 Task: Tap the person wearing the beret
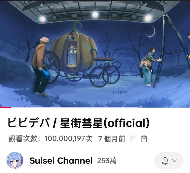[x=41, y=66]
